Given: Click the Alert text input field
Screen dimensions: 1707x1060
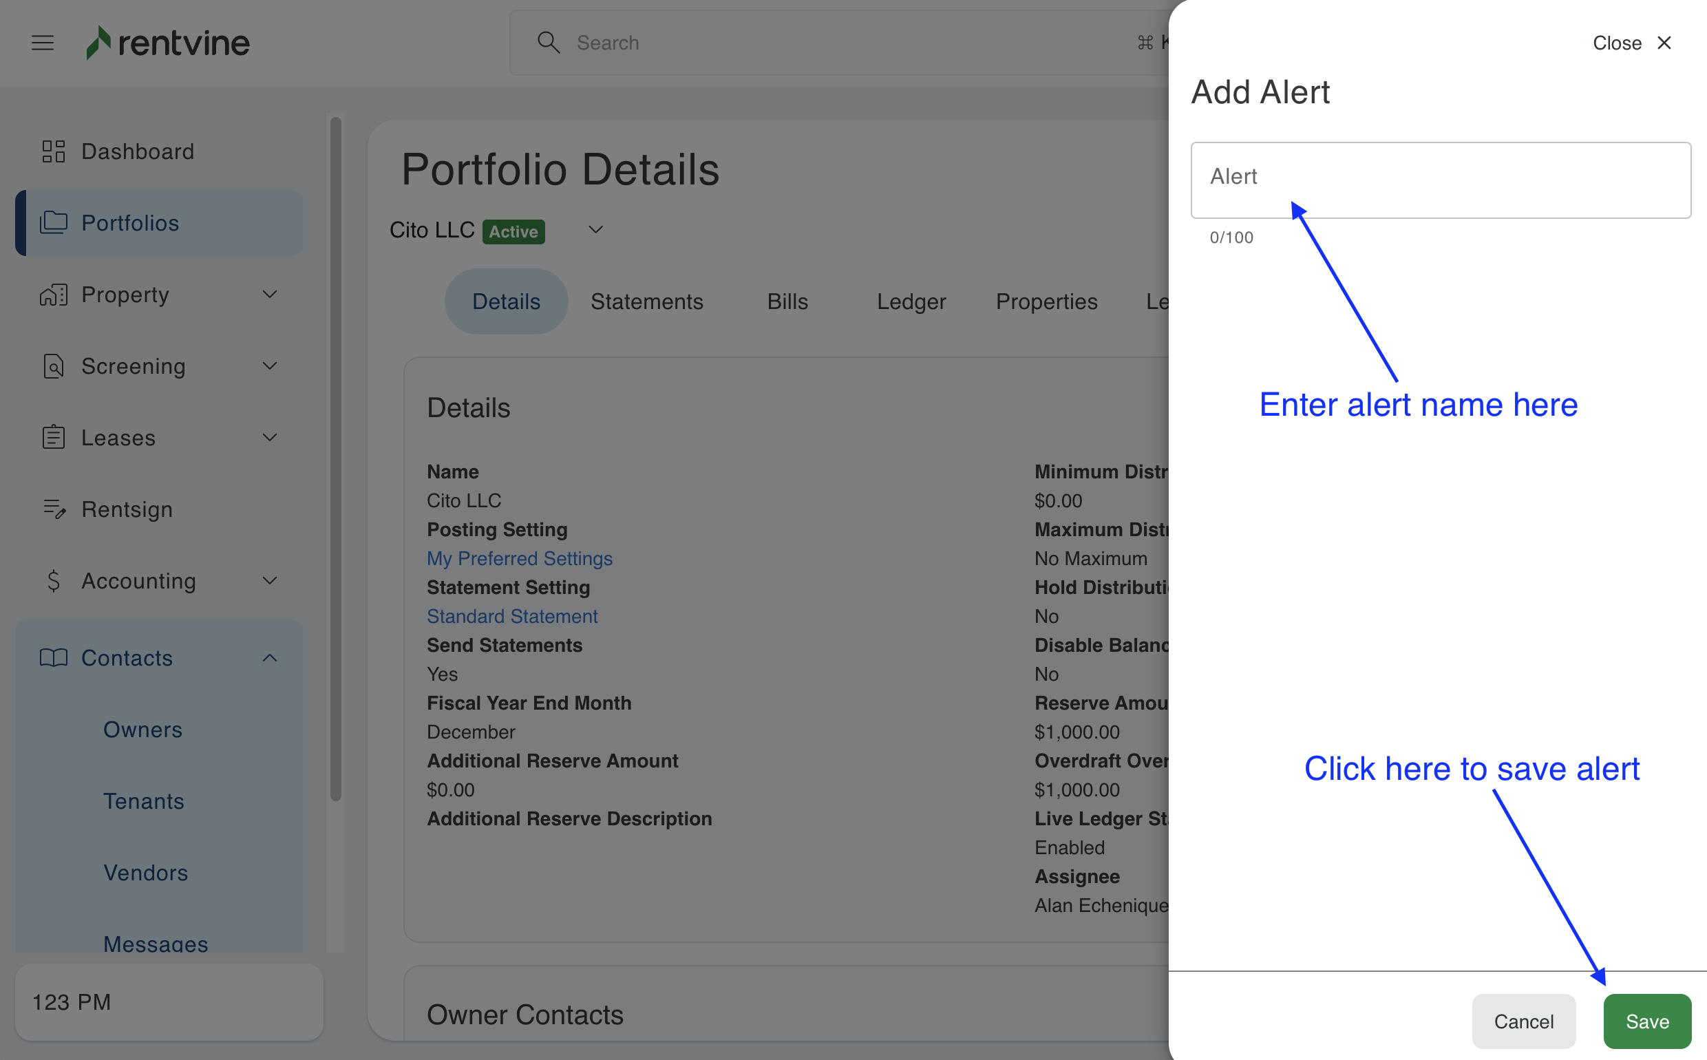Looking at the screenshot, I should click(1440, 180).
